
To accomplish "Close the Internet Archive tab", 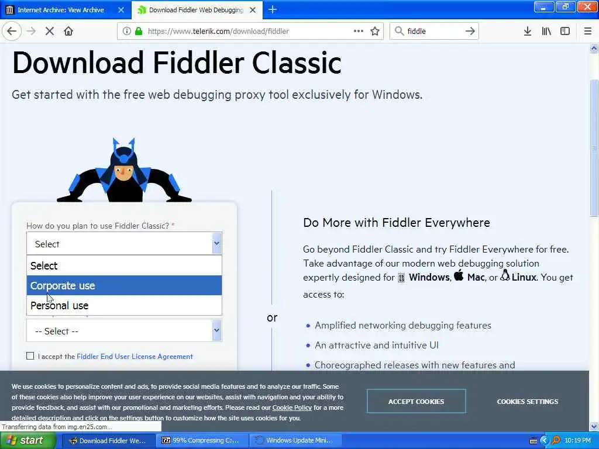I will point(121,10).
